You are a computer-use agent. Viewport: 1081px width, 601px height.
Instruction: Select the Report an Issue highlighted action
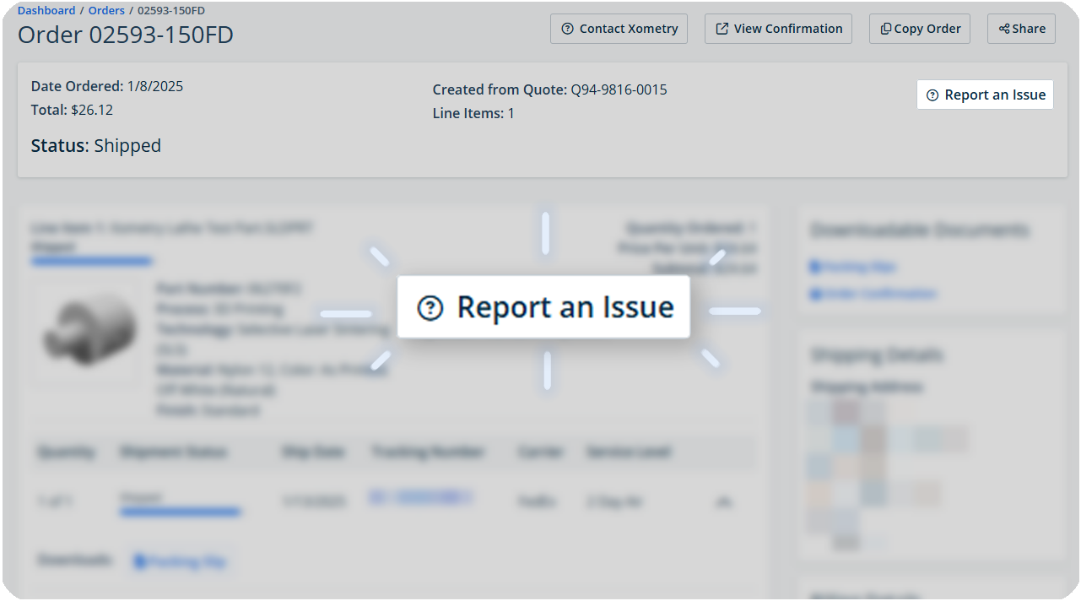pyautogui.click(x=543, y=308)
